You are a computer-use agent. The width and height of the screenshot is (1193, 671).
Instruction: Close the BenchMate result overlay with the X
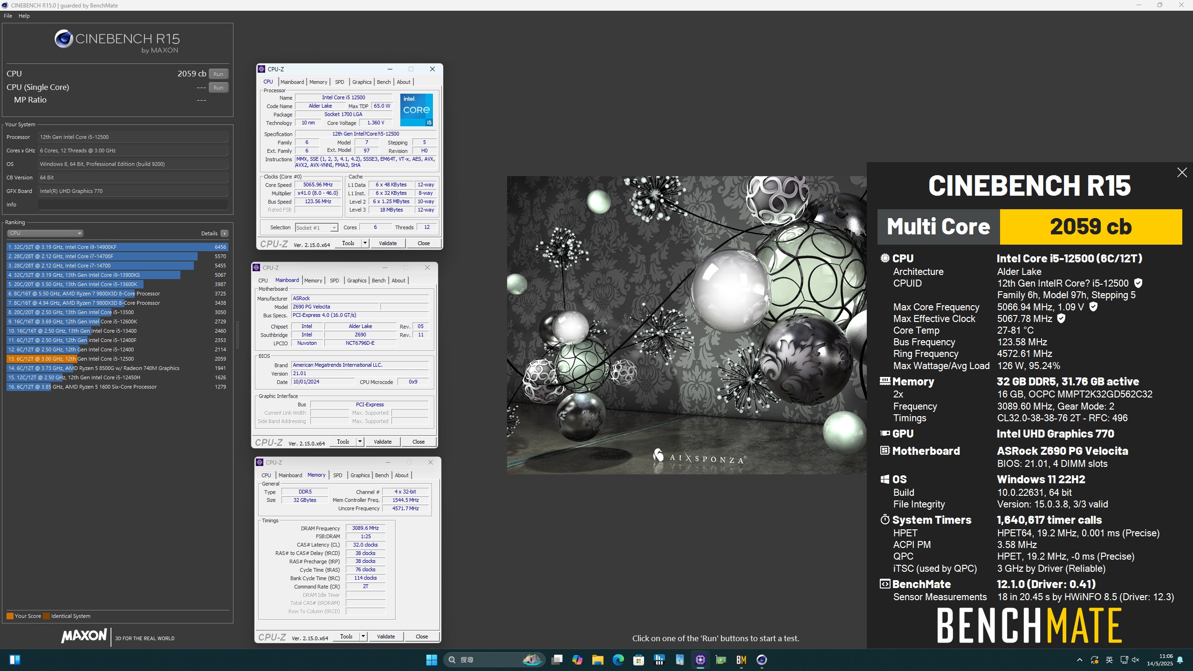1182,172
